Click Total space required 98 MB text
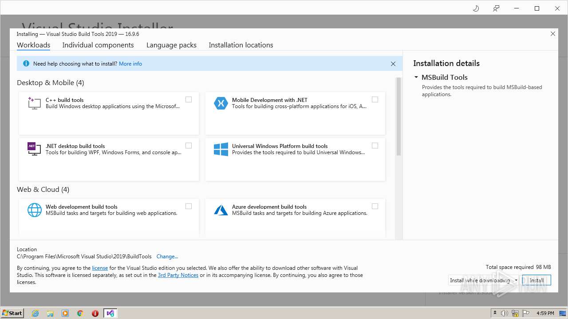 point(518,267)
